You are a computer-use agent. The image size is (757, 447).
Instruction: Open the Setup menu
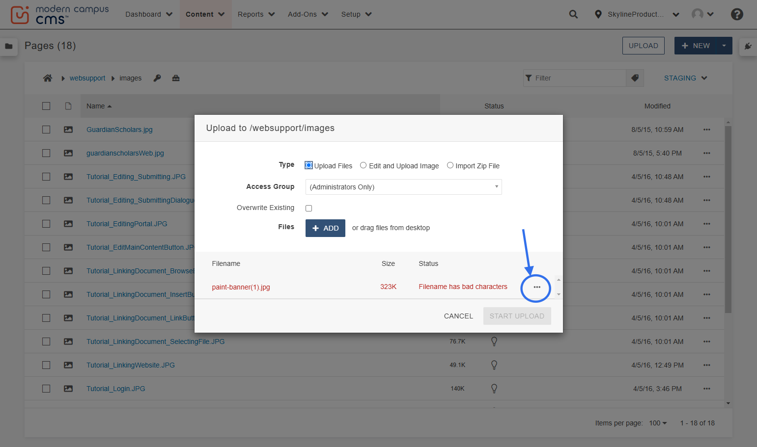[357, 14]
